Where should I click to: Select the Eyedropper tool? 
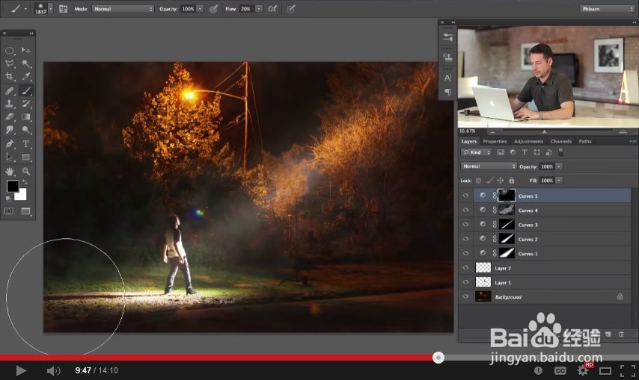pyautogui.click(x=25, y=76)
